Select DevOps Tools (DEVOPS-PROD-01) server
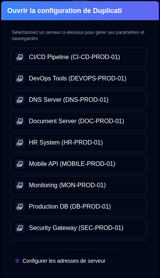This screenshot has height=278, width=160. (x=78, y=79)
